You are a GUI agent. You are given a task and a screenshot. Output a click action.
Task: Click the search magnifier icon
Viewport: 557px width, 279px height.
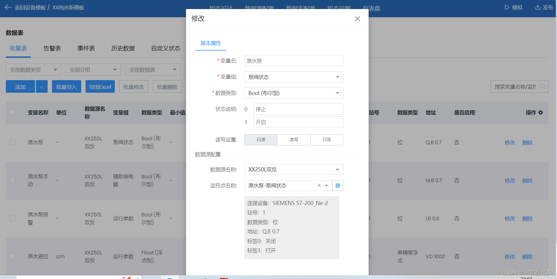click(x=542, y=87)
